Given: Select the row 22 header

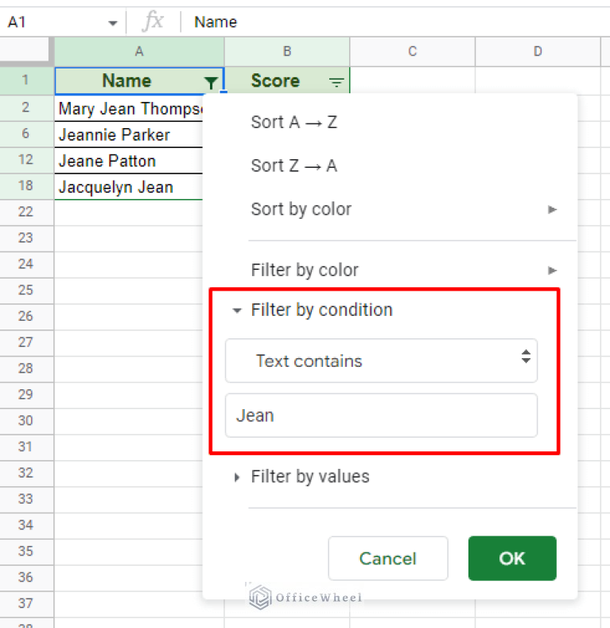Looking at the screenshot, I should 25,212.
